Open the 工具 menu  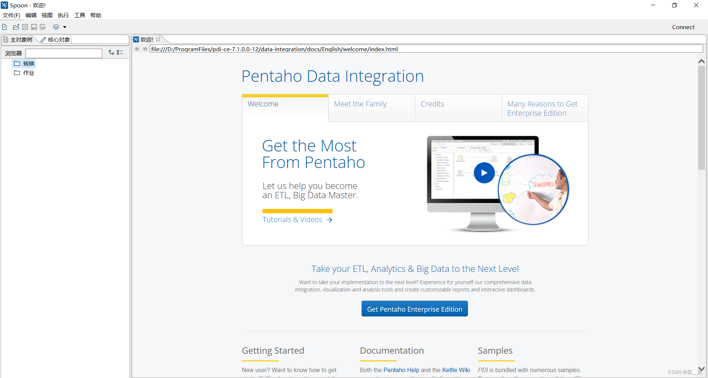[x=80, y=15]
